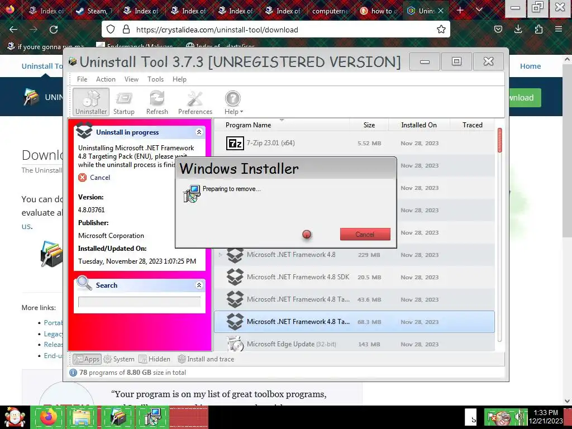
Task: Open the Start button Santa icon
Action: click(14, 417)
